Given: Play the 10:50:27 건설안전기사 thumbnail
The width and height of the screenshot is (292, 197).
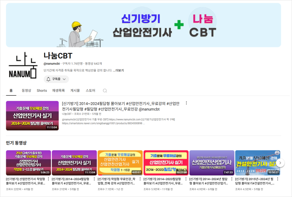Looking at the screenshot, I should pyautogui.click(x=257, y=163).
